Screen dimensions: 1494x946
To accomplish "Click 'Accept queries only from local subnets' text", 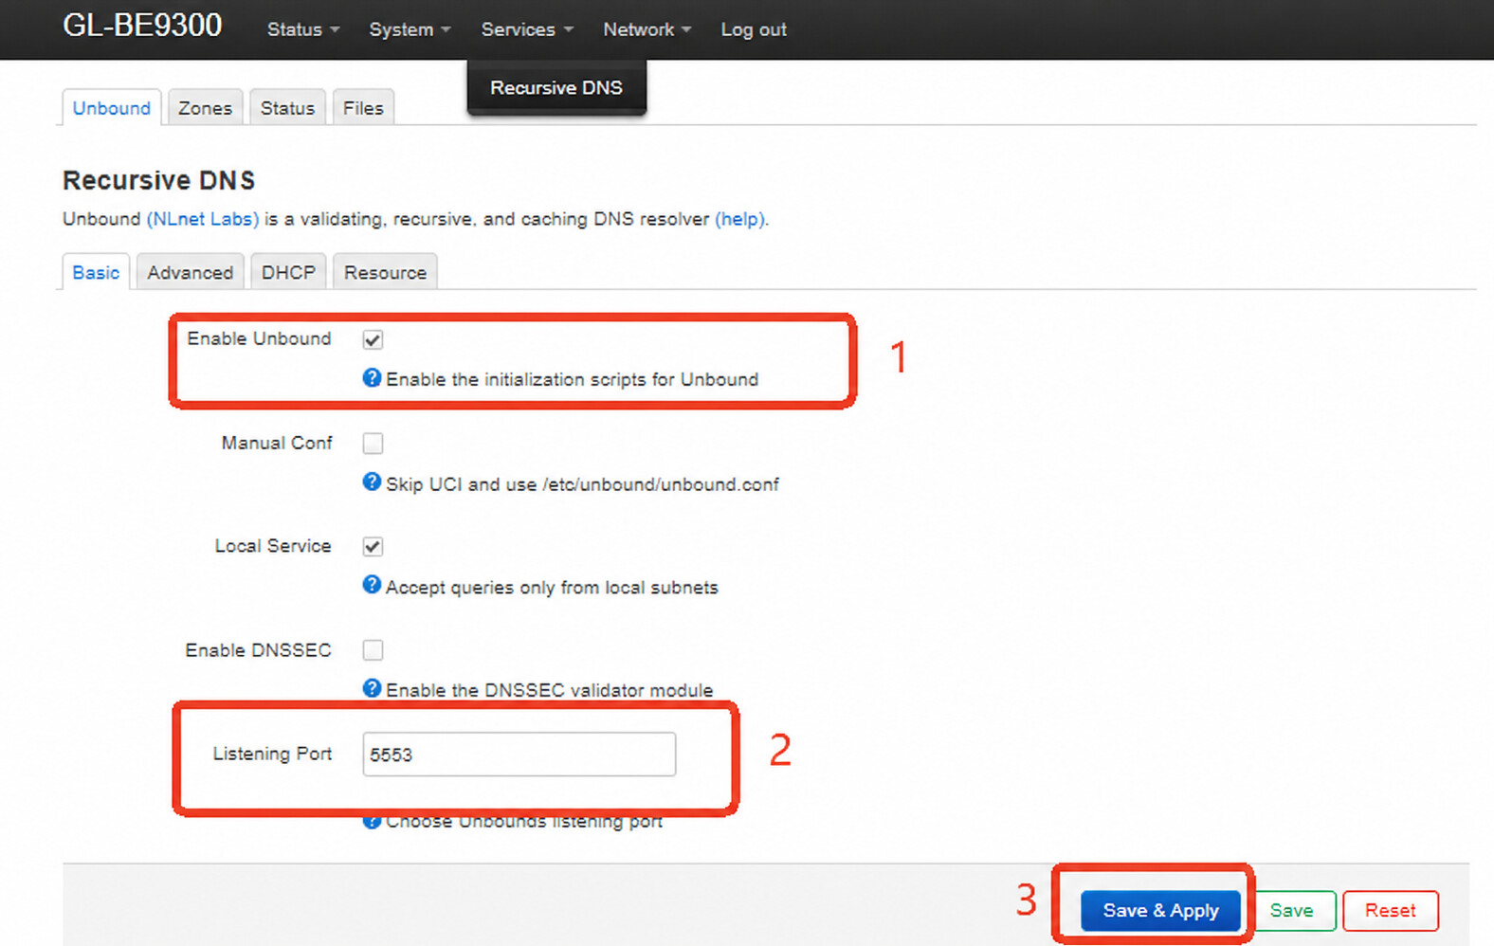I will click(x=552, y=588).
